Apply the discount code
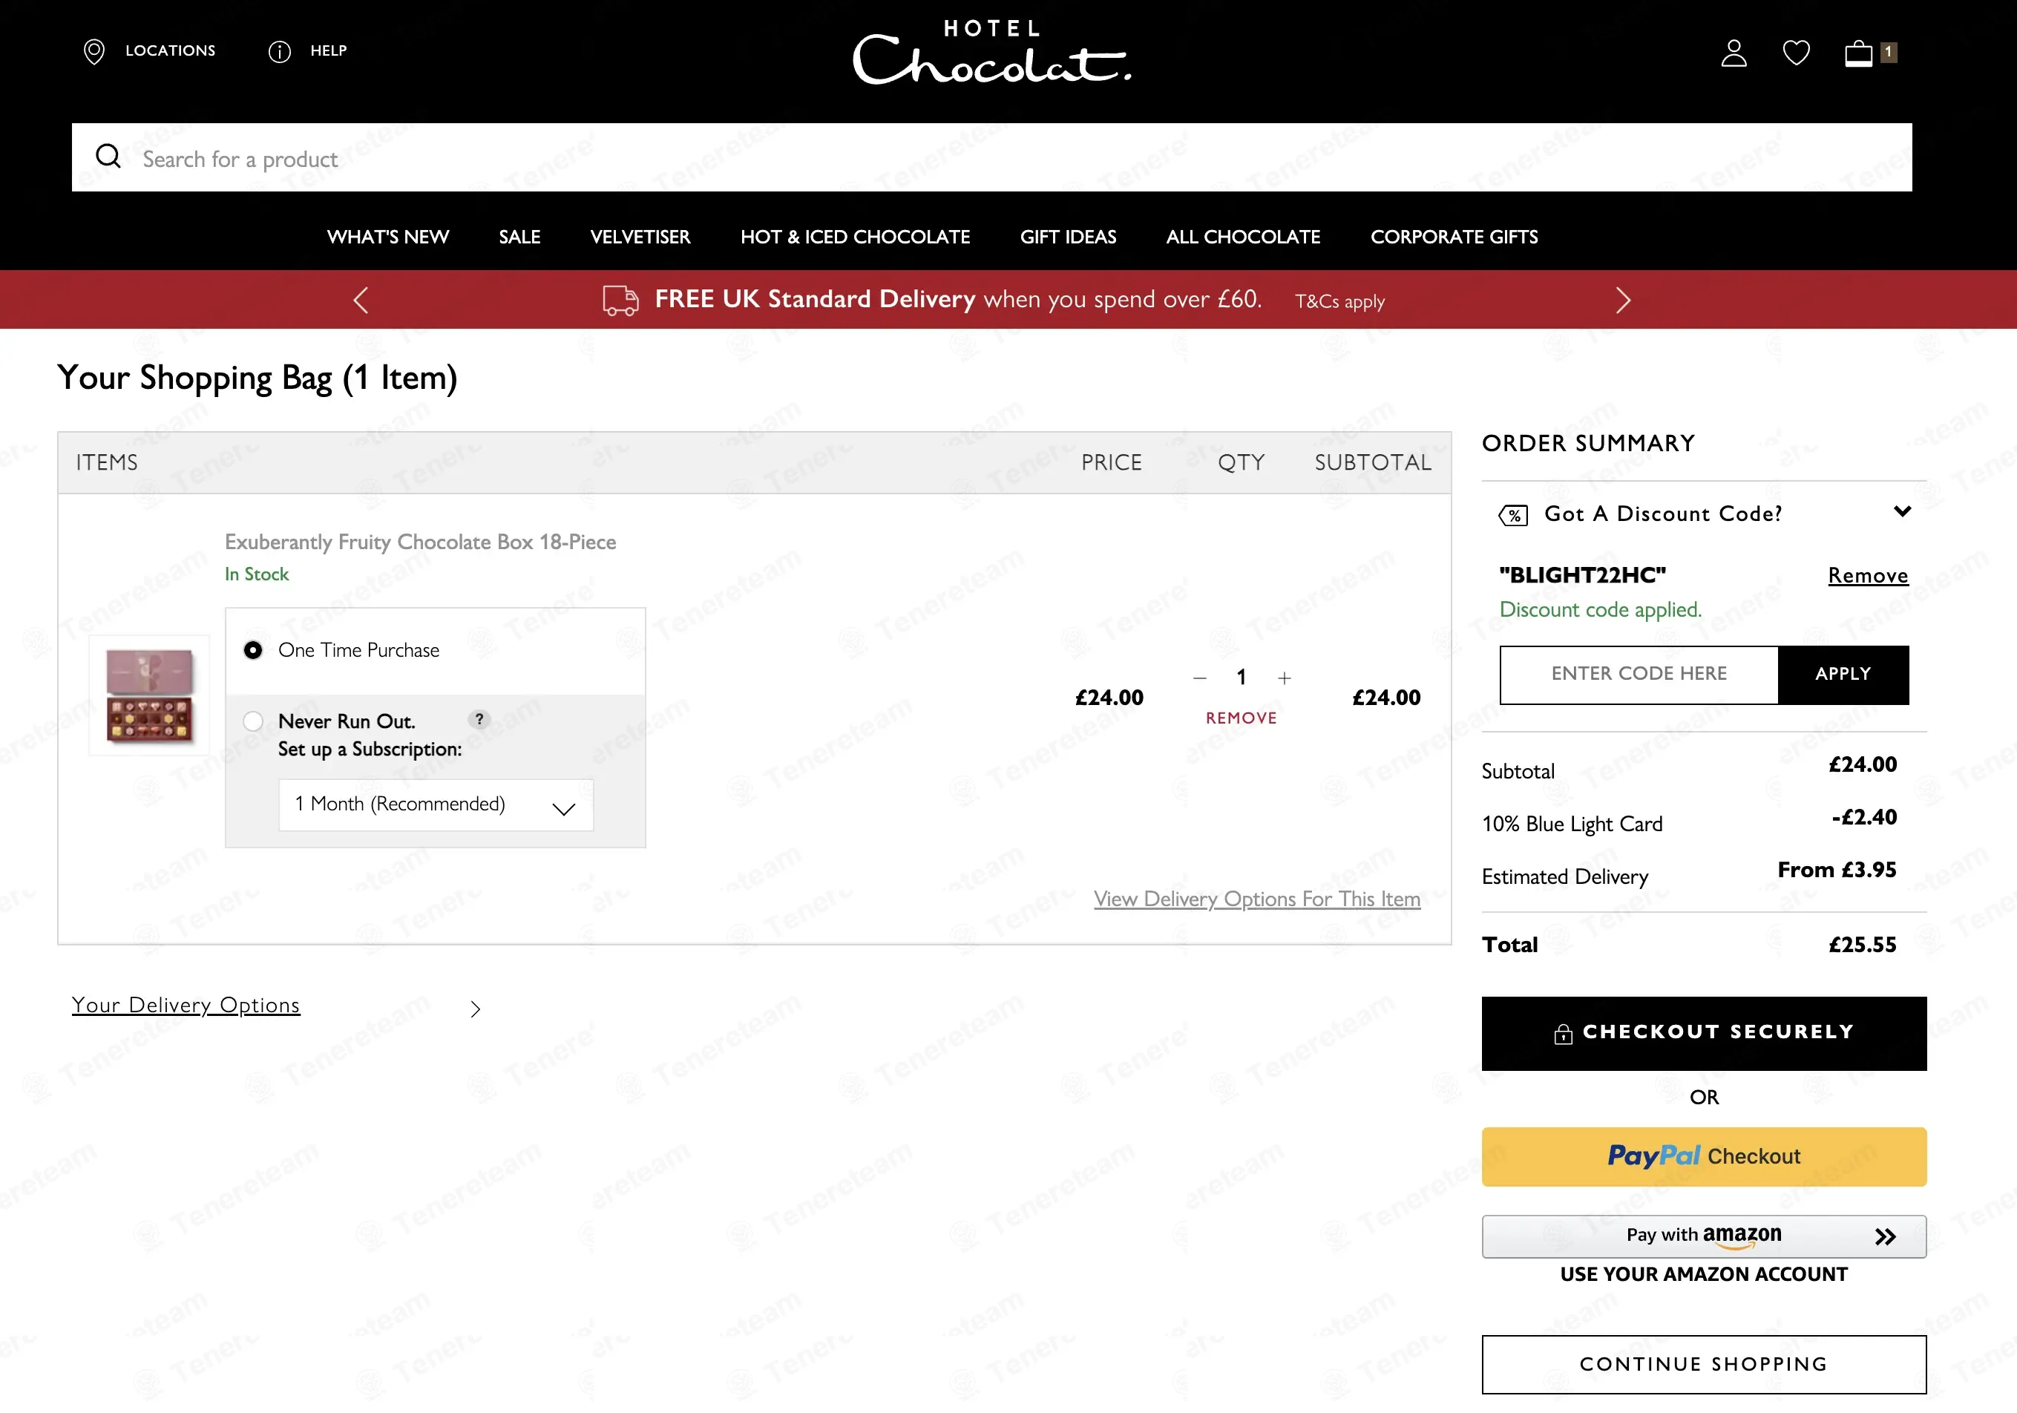The width and height of the screenshot is (2017, 1413). [x=1843, y=675]
